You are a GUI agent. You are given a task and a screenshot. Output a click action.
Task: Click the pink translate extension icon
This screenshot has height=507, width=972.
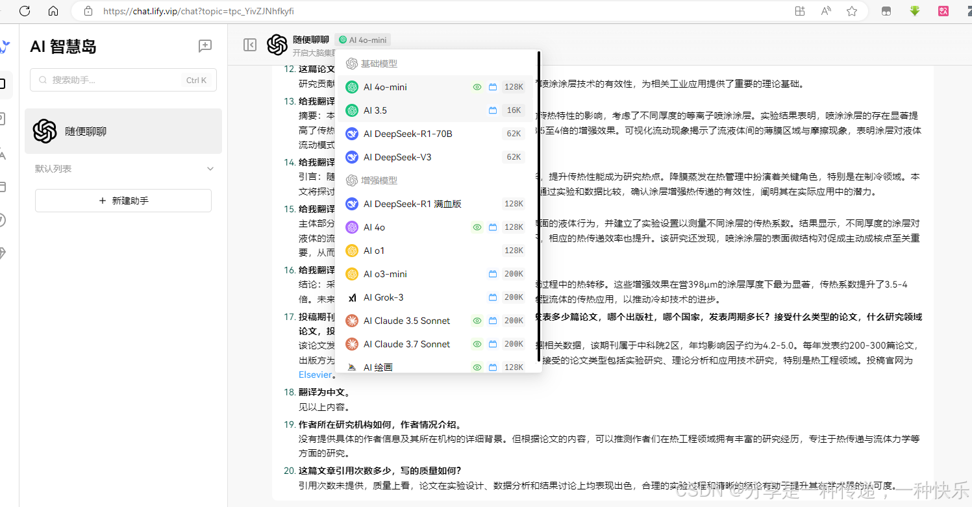(944, 11)
